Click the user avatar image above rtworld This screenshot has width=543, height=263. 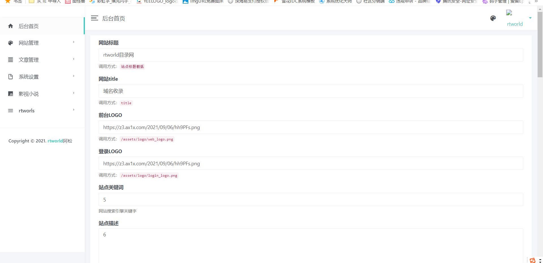click(x=509, y=13)
